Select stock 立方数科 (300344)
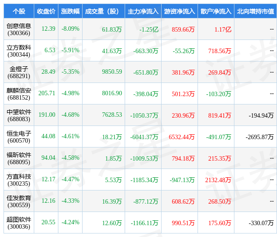The width and height of the screenshot is (277, 237). 19,51
